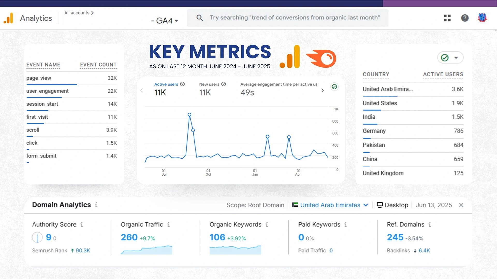Click the help question mark icon
Image resolution: width=497 pixels, height=279 pixels.
[x=465, y=18]
